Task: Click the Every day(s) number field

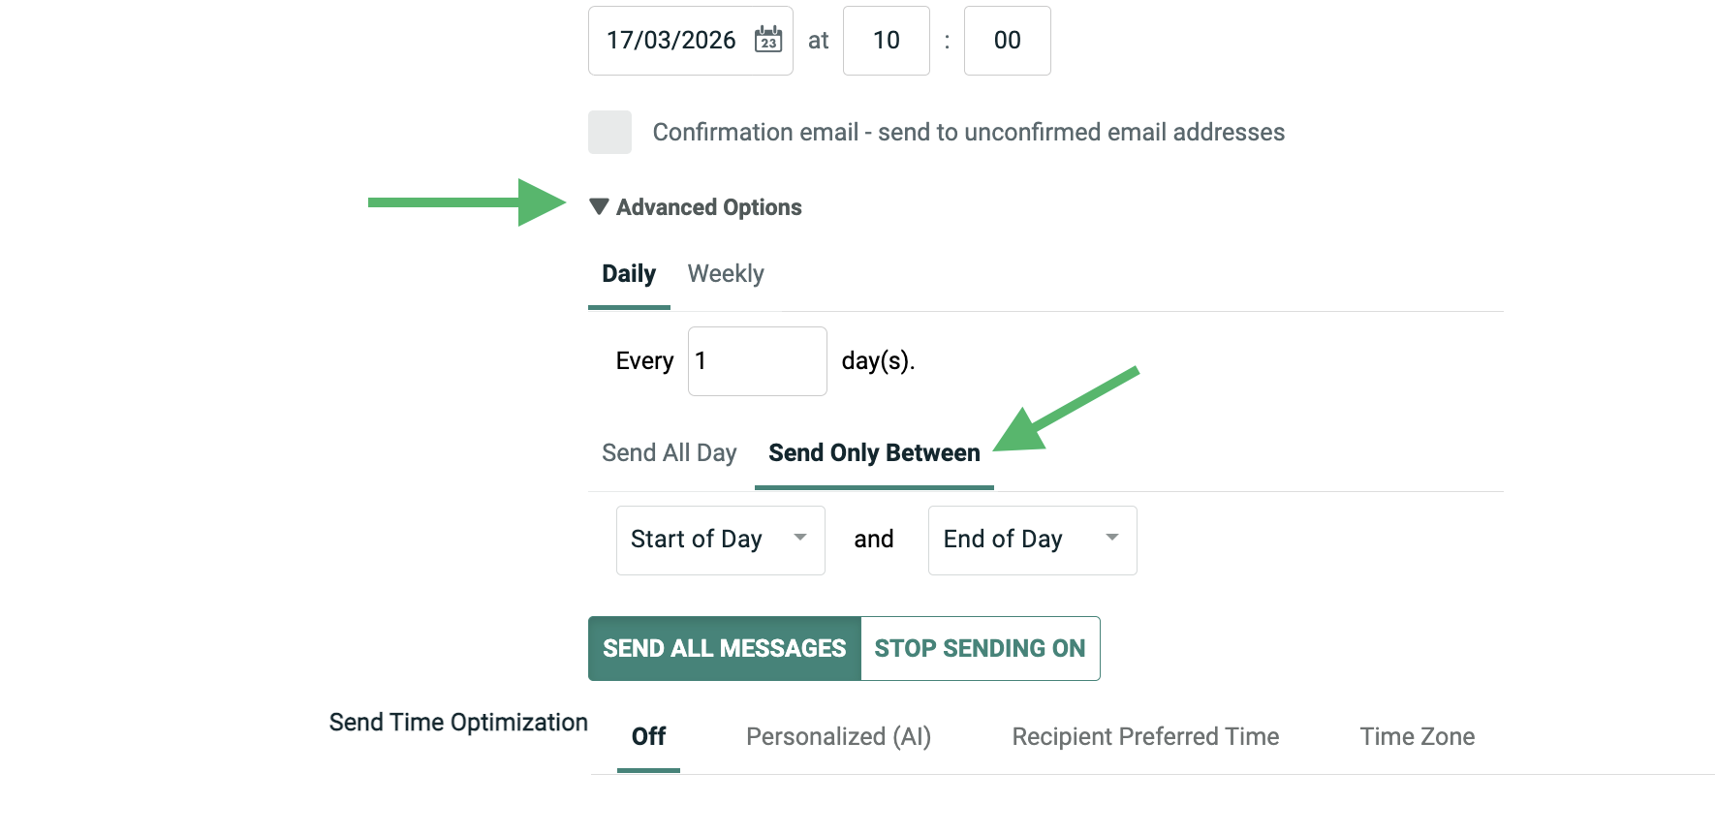Action: click(x=757, y=361)
